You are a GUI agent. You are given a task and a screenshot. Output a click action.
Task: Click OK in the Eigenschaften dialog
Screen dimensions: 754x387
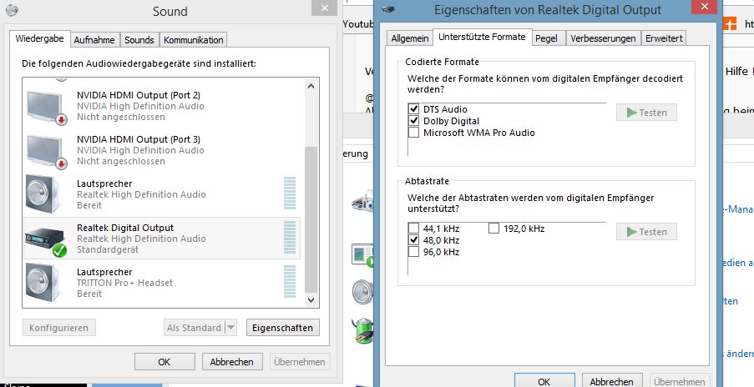pyautogui.click(x=544, y=381)
